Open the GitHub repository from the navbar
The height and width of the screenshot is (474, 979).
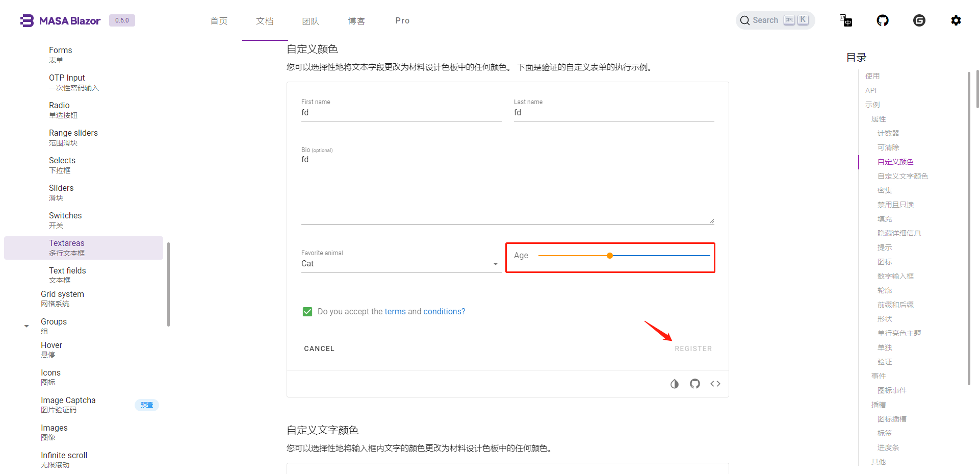[x=883, y=20]
